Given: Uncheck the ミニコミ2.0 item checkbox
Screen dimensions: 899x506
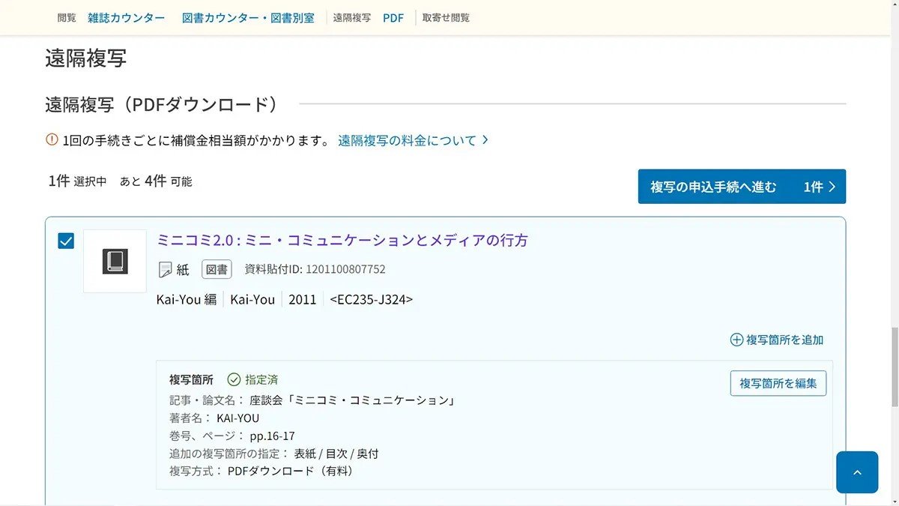Looking at the screenshot, I should [x=66, y=241].
